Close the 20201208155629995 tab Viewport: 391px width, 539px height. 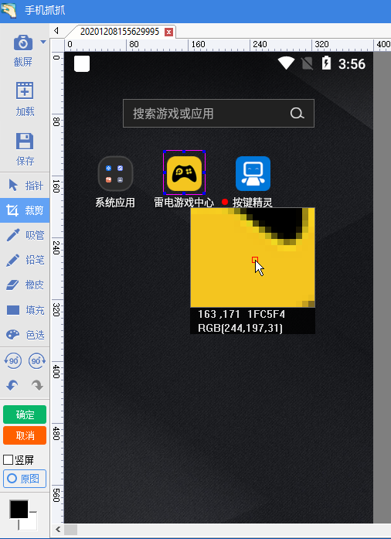(168, 32)
